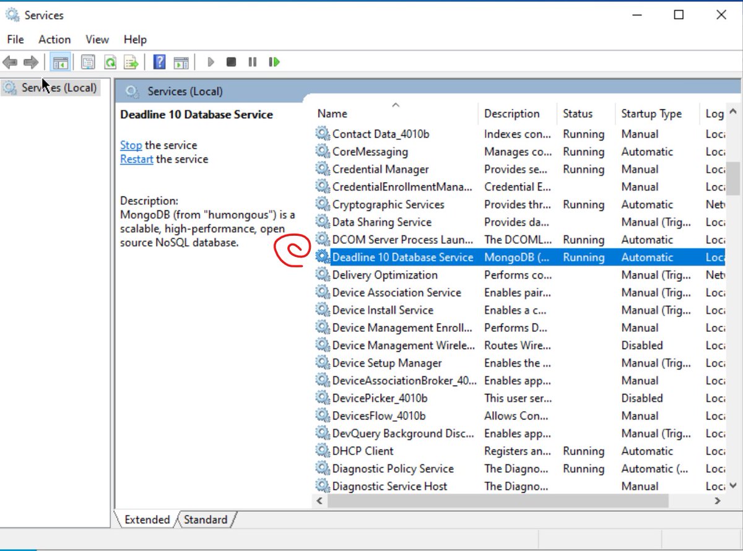This screenshot has height=551, width=743.
Task: Click the Refresh toolbar icon
Action: (110, 62)
